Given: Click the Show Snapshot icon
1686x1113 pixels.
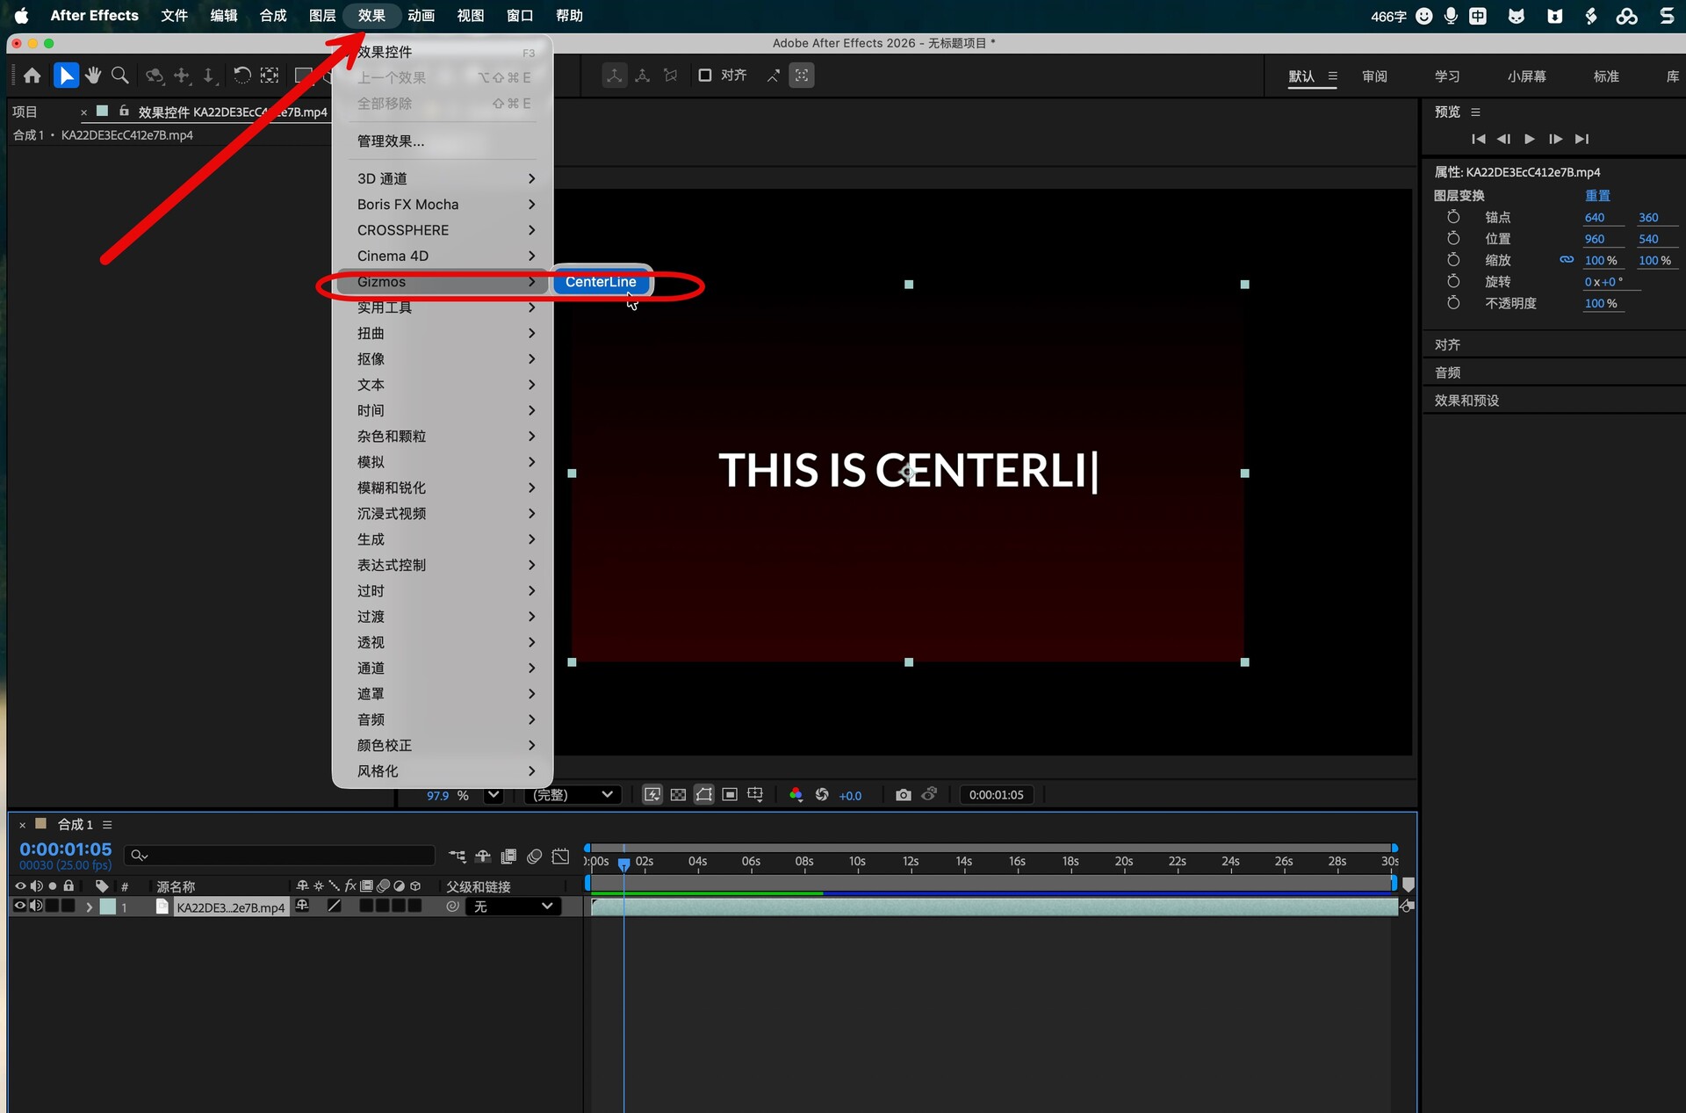Looking at the screenshot, I should coord(929,794).
